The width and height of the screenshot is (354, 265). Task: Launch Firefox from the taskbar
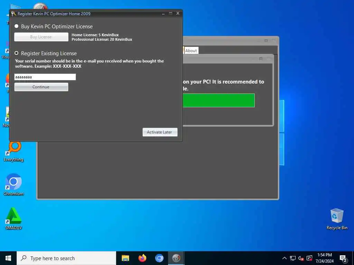coord(142,258)
